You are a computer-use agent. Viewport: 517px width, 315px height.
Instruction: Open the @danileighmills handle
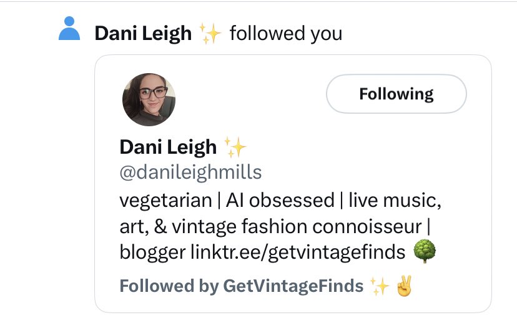coord(190,172)
